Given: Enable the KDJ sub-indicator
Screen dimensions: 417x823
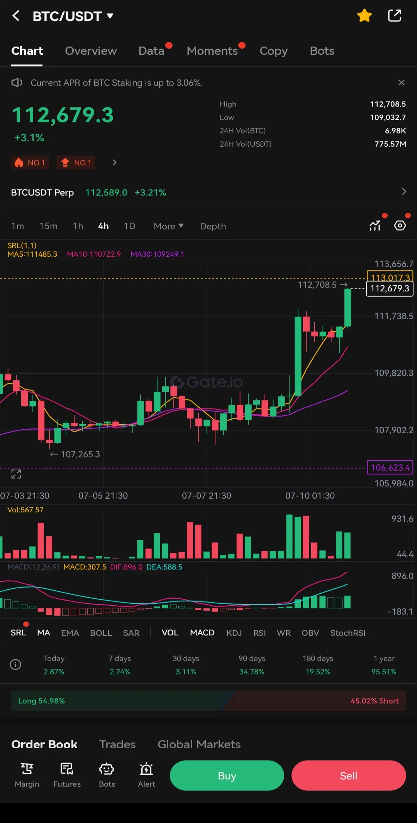Looking at the screenshot, I should point(234,633).
